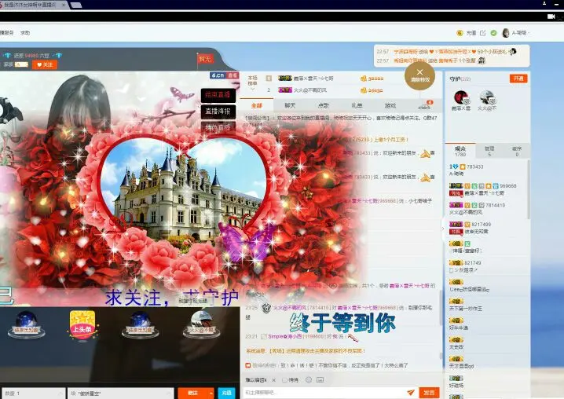Click the 充值 recharge link in top bar
This screenshot has width=564, height=399.
pyautogui.click(x=471, y=33)
